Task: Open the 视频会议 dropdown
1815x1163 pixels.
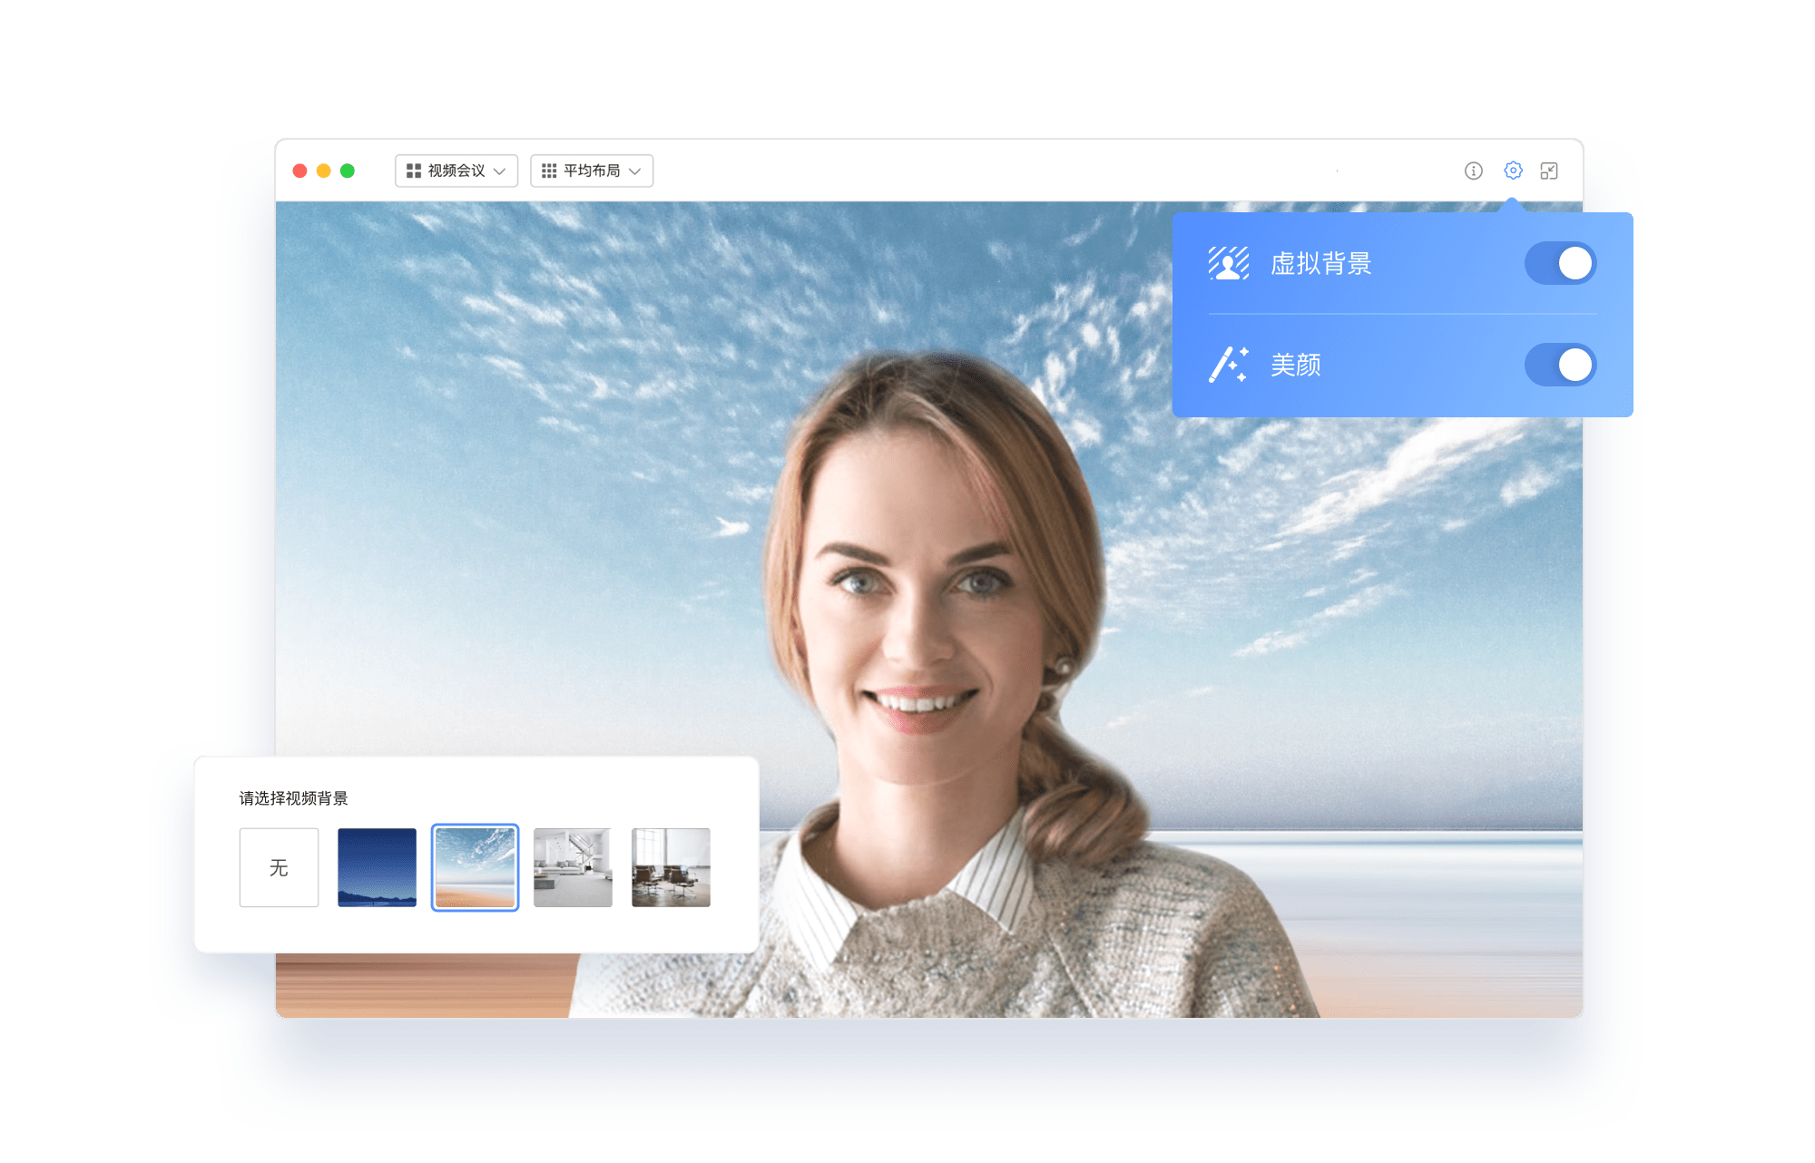Action: 456,171
